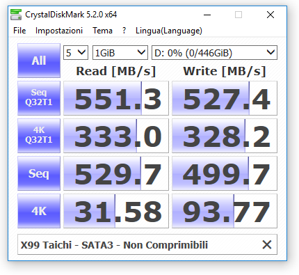
Task: Expand the drive dropdown showing D: 0%
Action: tap(214, 53)
